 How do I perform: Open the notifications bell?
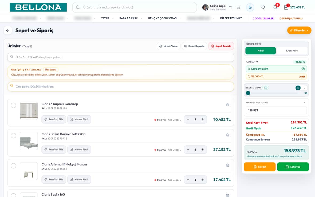(x=275, y=7)
